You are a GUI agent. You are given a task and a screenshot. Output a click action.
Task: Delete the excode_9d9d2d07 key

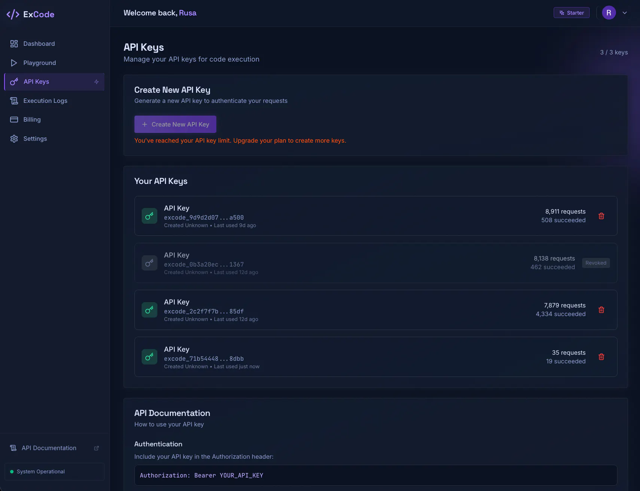click(601, 216)
